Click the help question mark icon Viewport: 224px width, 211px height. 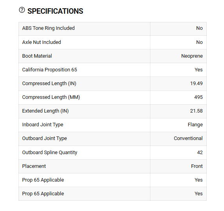(x=22, y=10)
